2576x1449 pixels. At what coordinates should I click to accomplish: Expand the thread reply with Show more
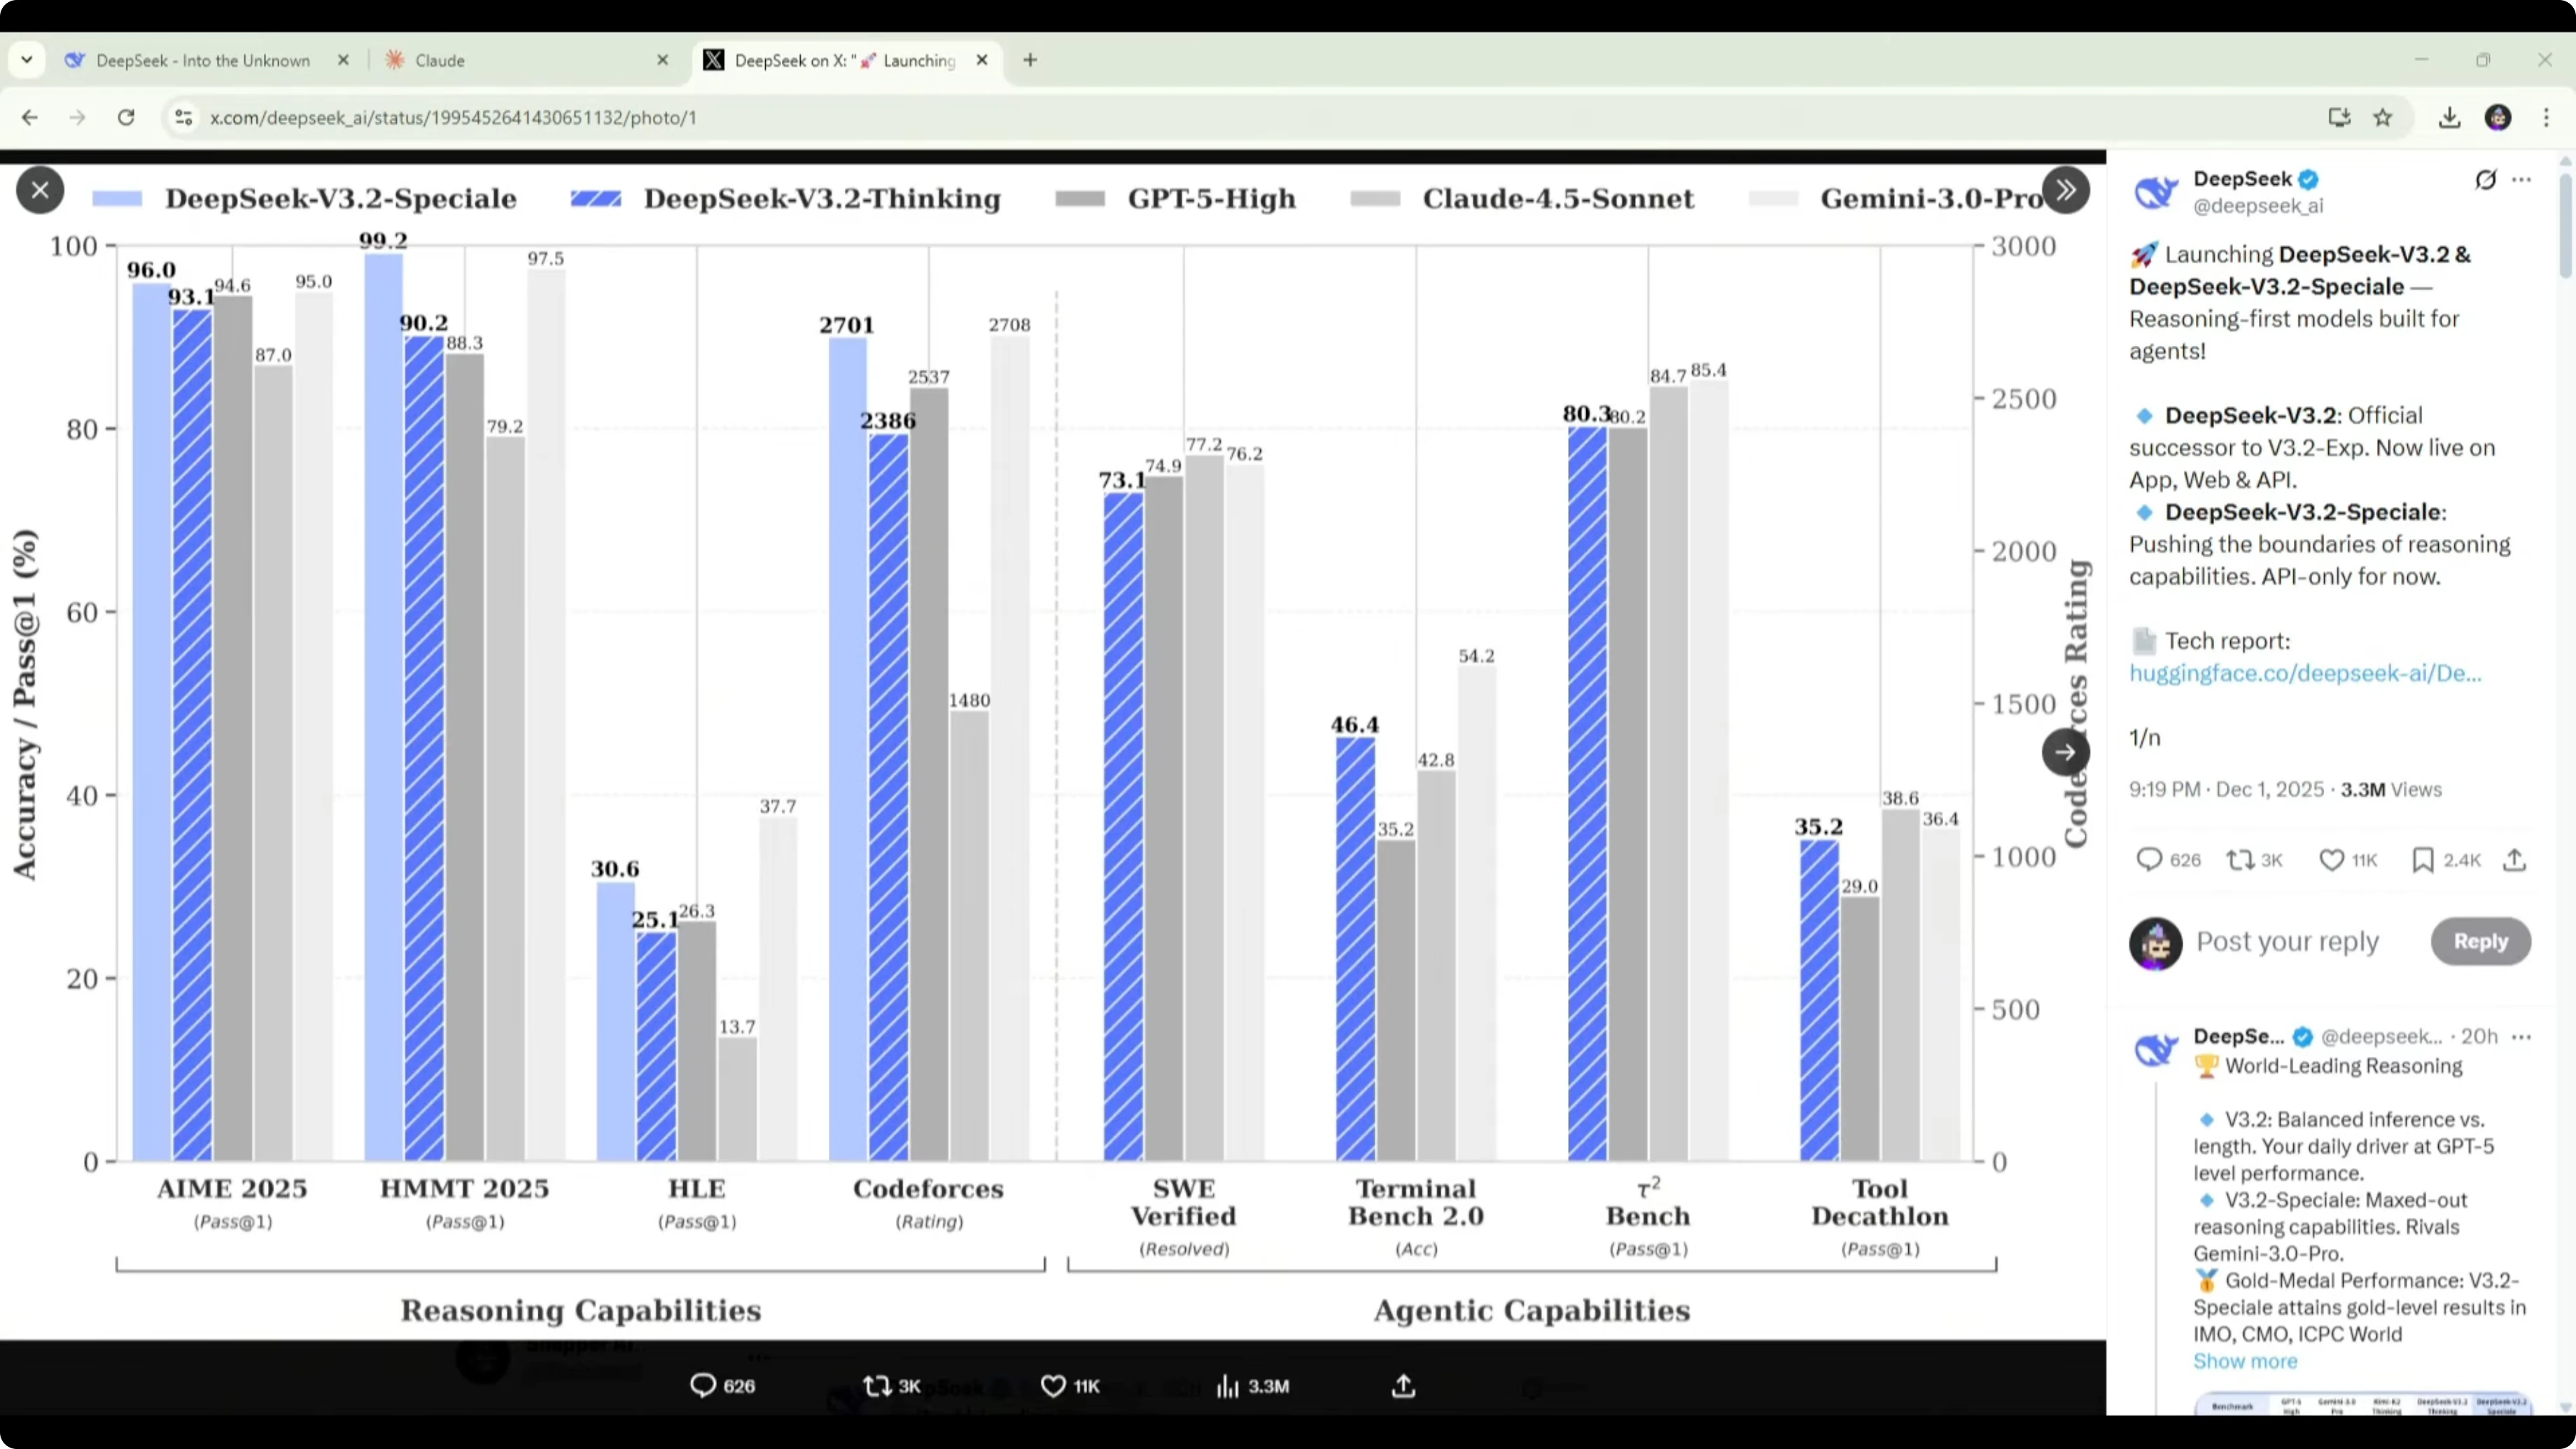tap(2245, 1361)
